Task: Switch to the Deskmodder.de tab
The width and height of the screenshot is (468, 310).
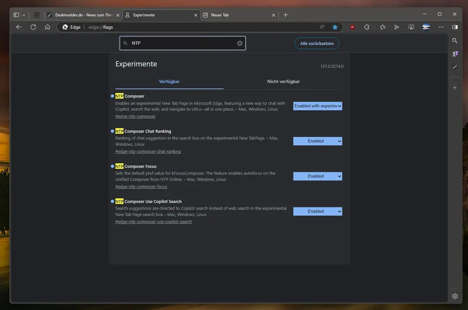Action: tap(84, 15)
